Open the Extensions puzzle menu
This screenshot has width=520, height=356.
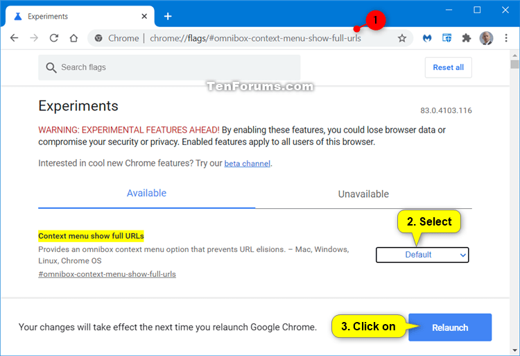[x=467, y=38]
